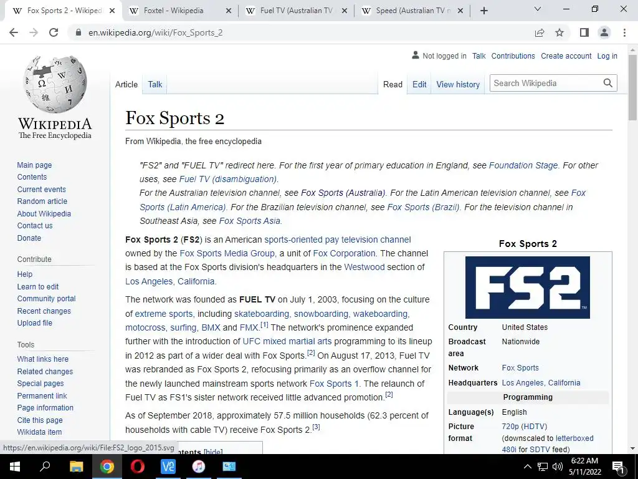
Task: Close the Fuel TV (Australian TV) tab
Action: 344,11
